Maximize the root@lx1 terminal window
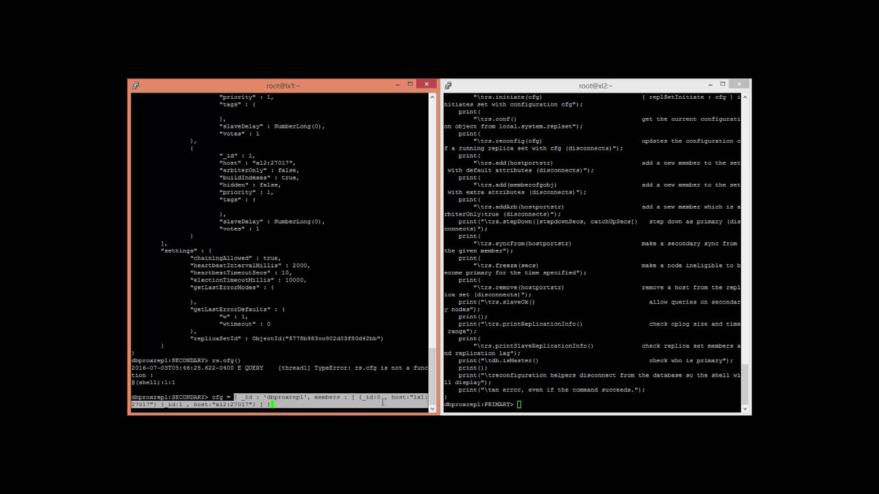Viewport: 879px width, 494px height. pos(411,84)
